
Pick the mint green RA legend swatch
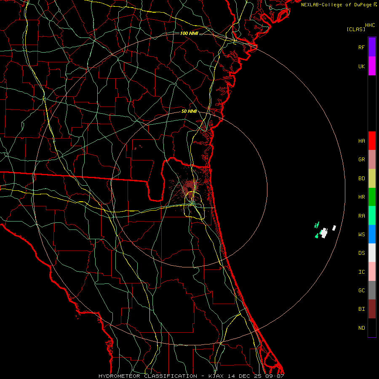coord(372,216)
